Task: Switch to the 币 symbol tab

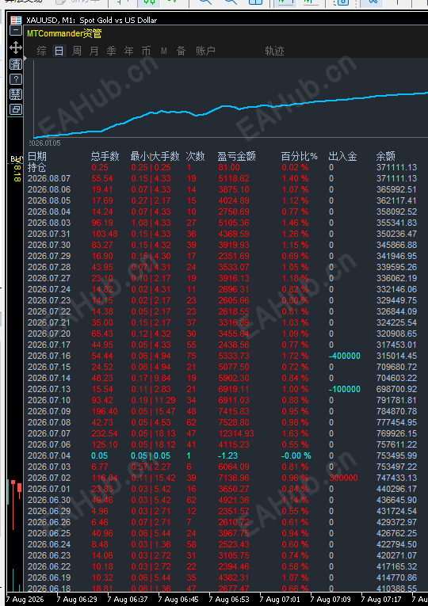Action: click(x=146, y=51)
